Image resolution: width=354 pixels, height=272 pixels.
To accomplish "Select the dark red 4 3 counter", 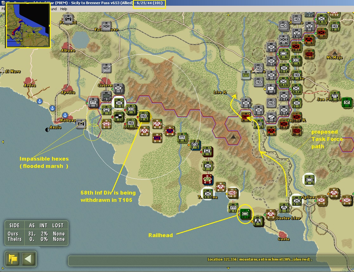I will click(x=207, y=180).
